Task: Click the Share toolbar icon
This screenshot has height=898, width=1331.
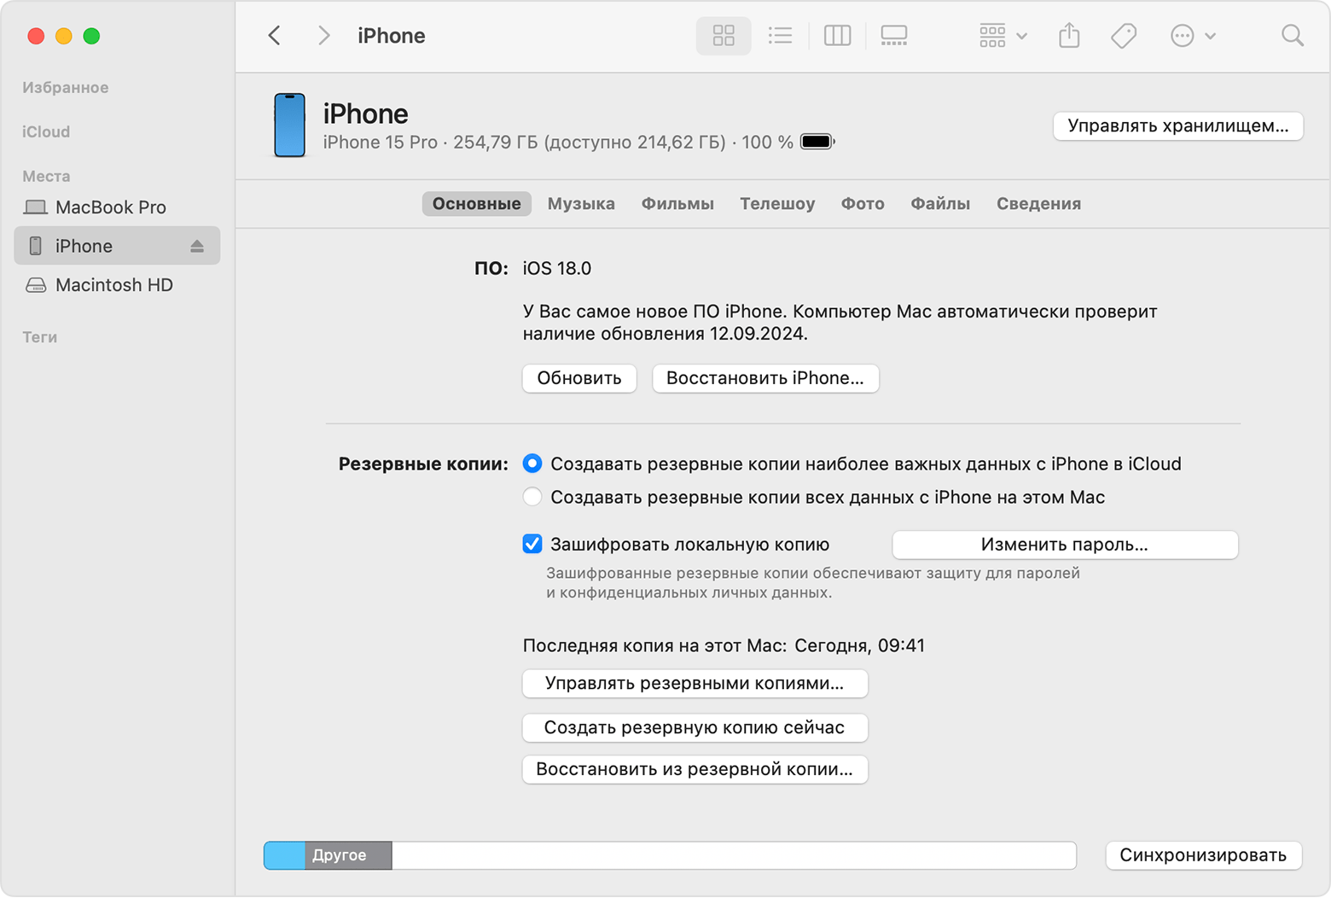Action: coord(1069,36)
